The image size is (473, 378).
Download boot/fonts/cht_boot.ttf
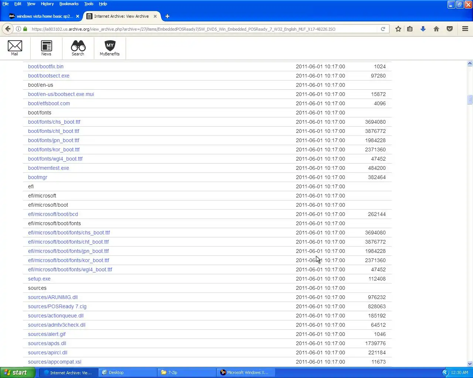[54, 131]
